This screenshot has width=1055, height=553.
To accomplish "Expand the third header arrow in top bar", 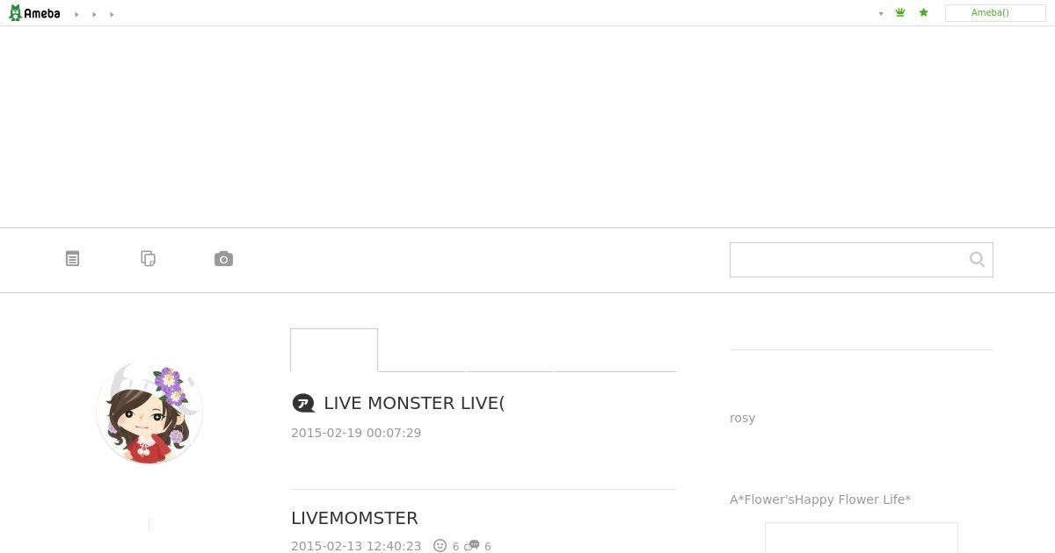I will click(x=112, y=15).
